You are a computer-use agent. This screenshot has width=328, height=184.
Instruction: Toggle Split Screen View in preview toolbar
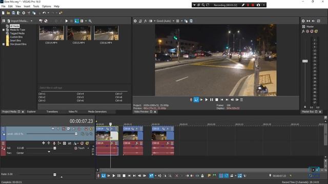coord(150,21)
